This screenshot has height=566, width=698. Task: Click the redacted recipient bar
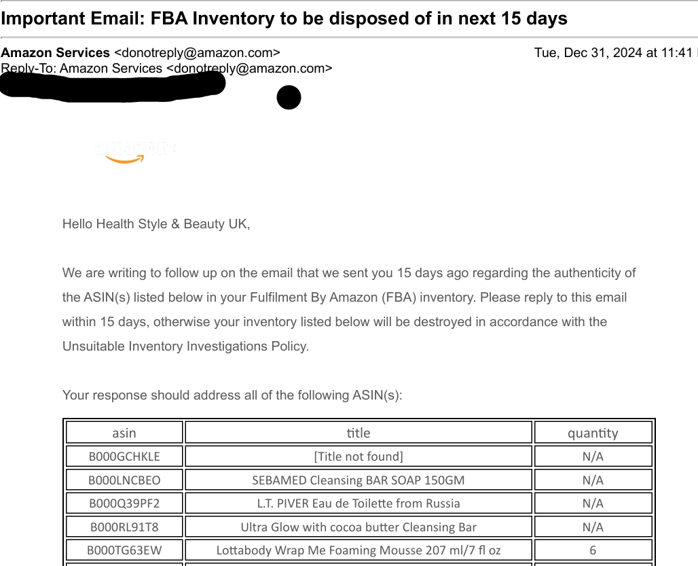112,86
